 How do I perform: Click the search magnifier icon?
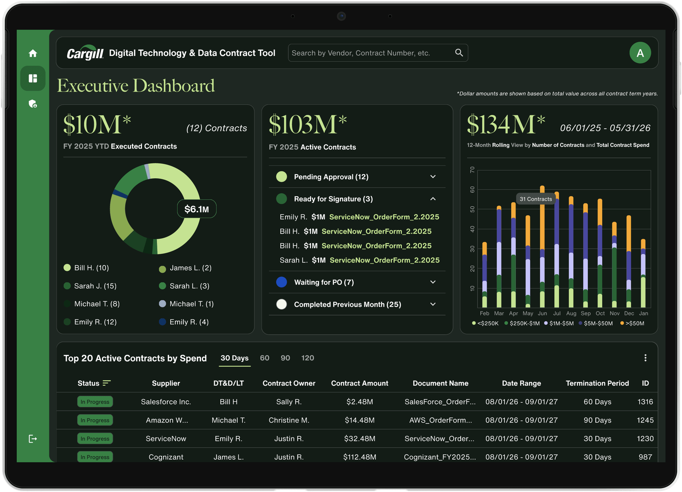[x=459, y=53]
